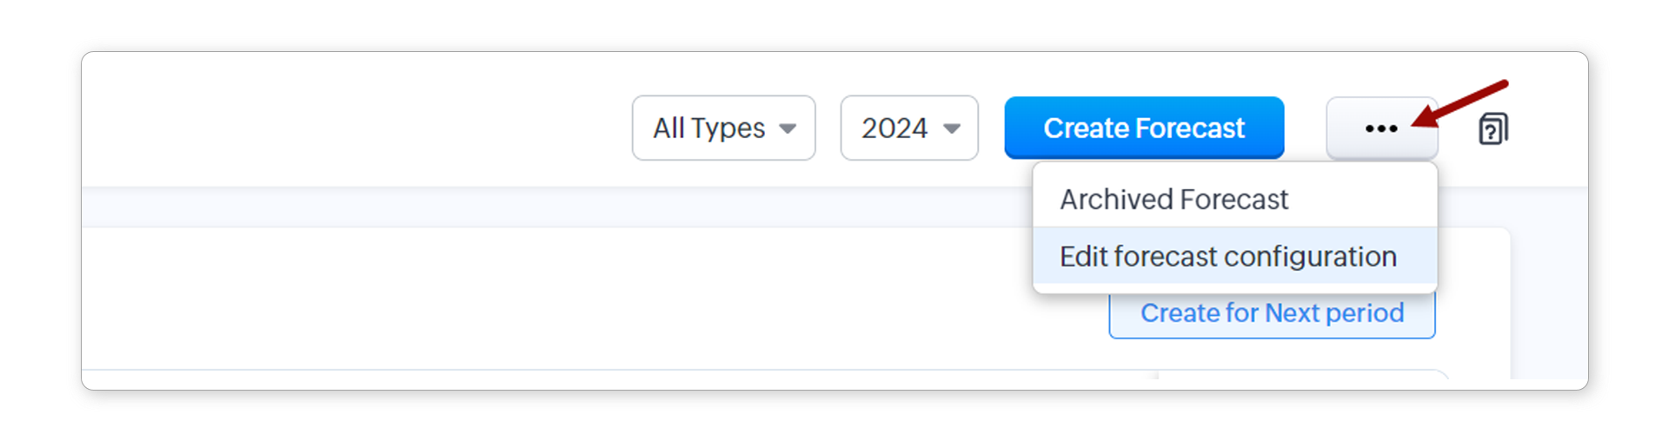The width and height of the screenshot is (1669, 447).
Task: Open forecast configuration editing option
Action: [1227, 257]
